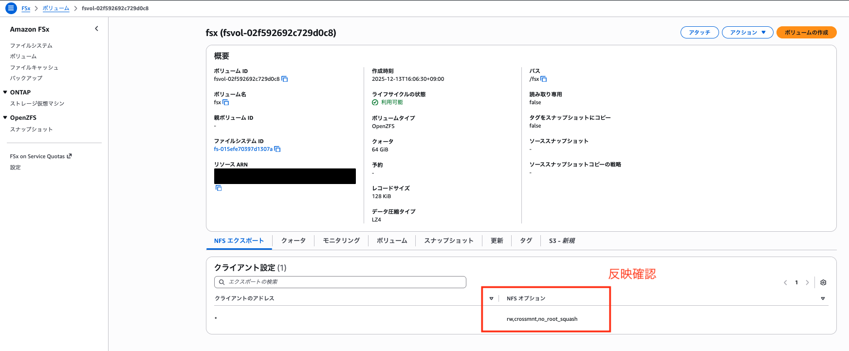Open the アクション dropdown menu
The image size is (849, 351).
pos(747,33)
